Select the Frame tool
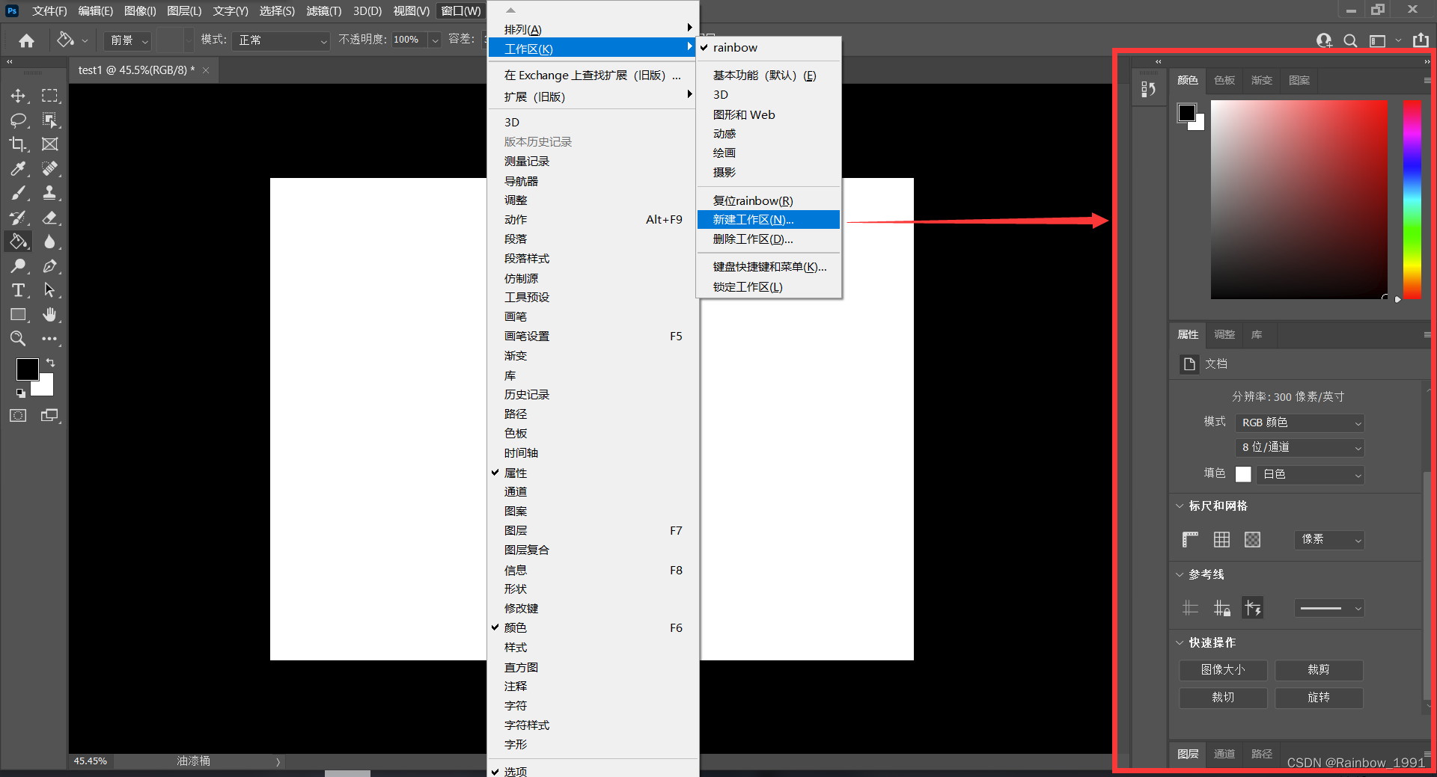 click(x=49, y=144)
